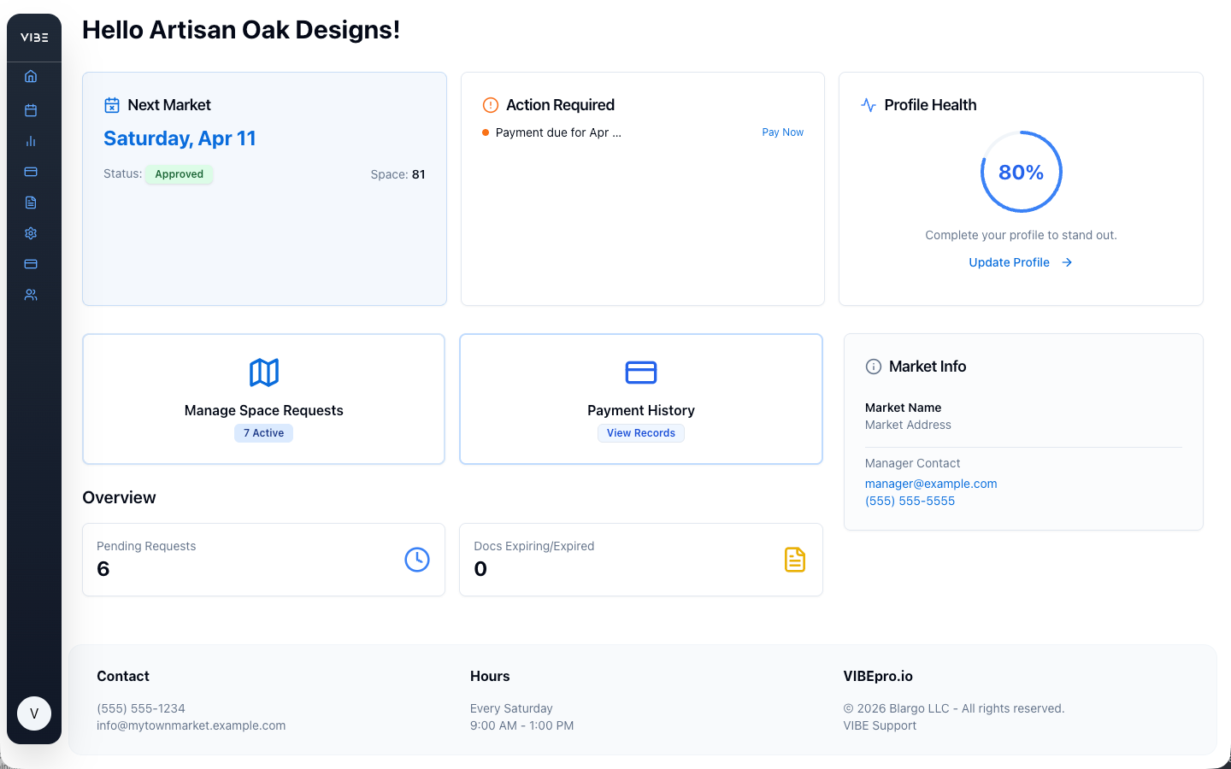Click Pay Now for the due payment

click(782, 132)
